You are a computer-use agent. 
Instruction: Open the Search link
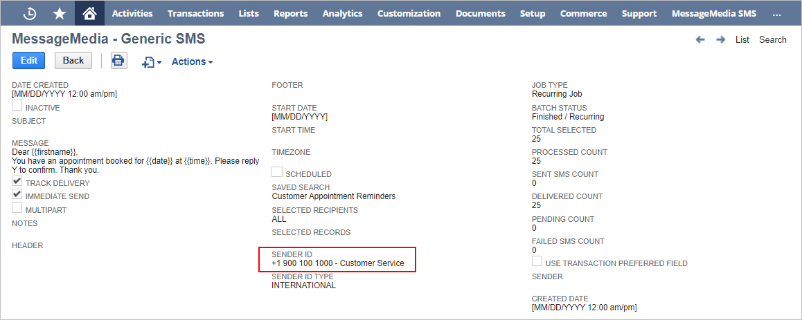(772, 40)
